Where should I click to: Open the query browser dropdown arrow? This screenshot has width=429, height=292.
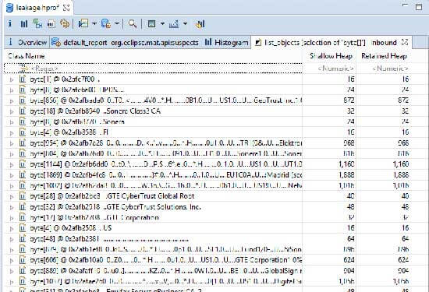point(117,24)
